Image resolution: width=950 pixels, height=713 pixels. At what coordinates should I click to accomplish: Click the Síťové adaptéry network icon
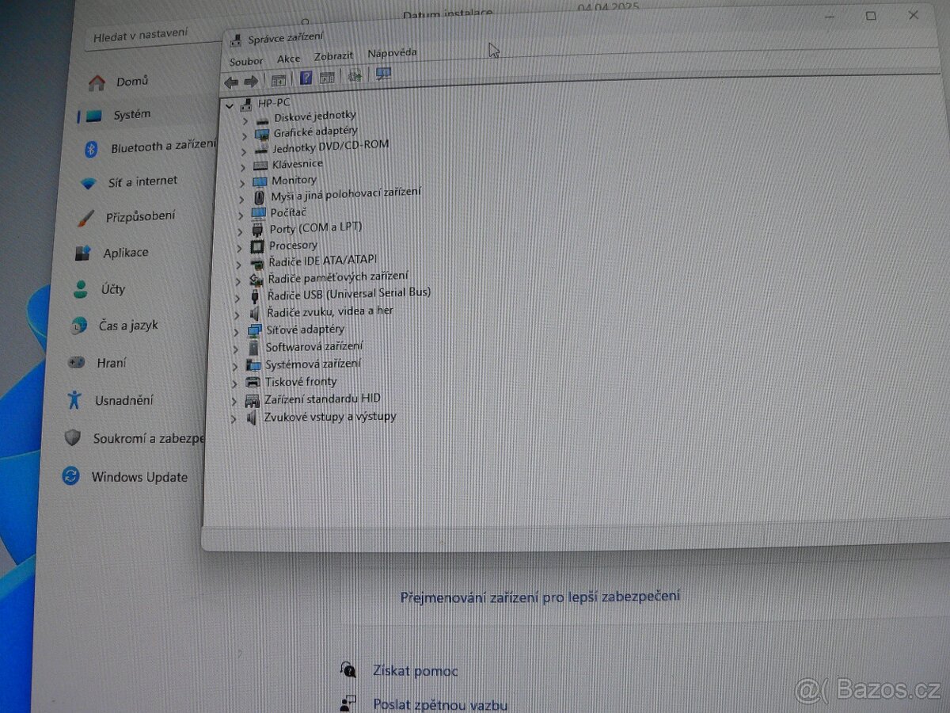point(253,330)
